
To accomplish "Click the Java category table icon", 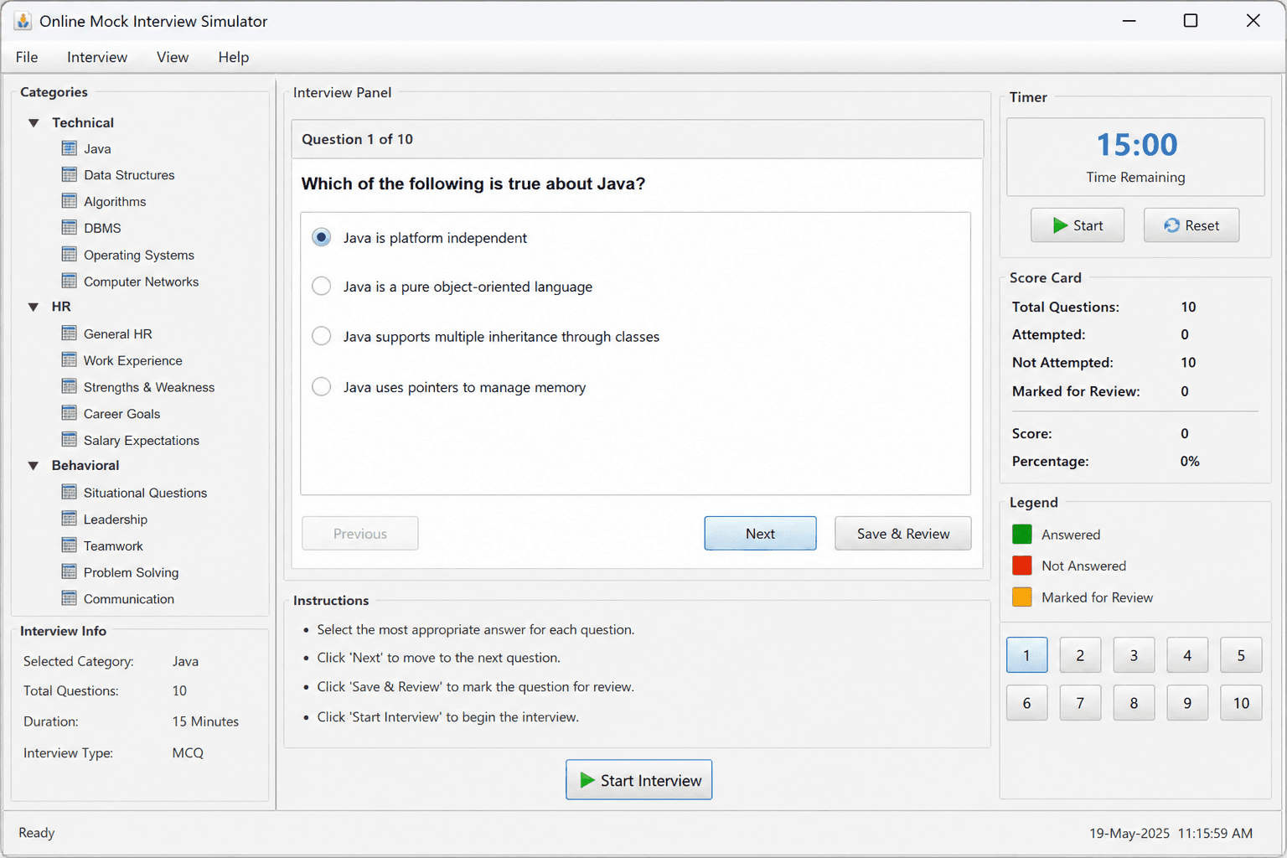I will coord(70,148).
